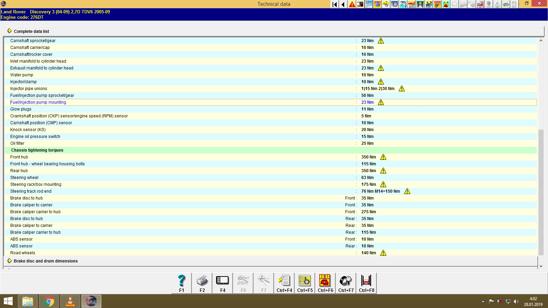Click the navigate-to-start arrow icon
The height and width of the screenshot is (308, 548).
tap(334, 4)
